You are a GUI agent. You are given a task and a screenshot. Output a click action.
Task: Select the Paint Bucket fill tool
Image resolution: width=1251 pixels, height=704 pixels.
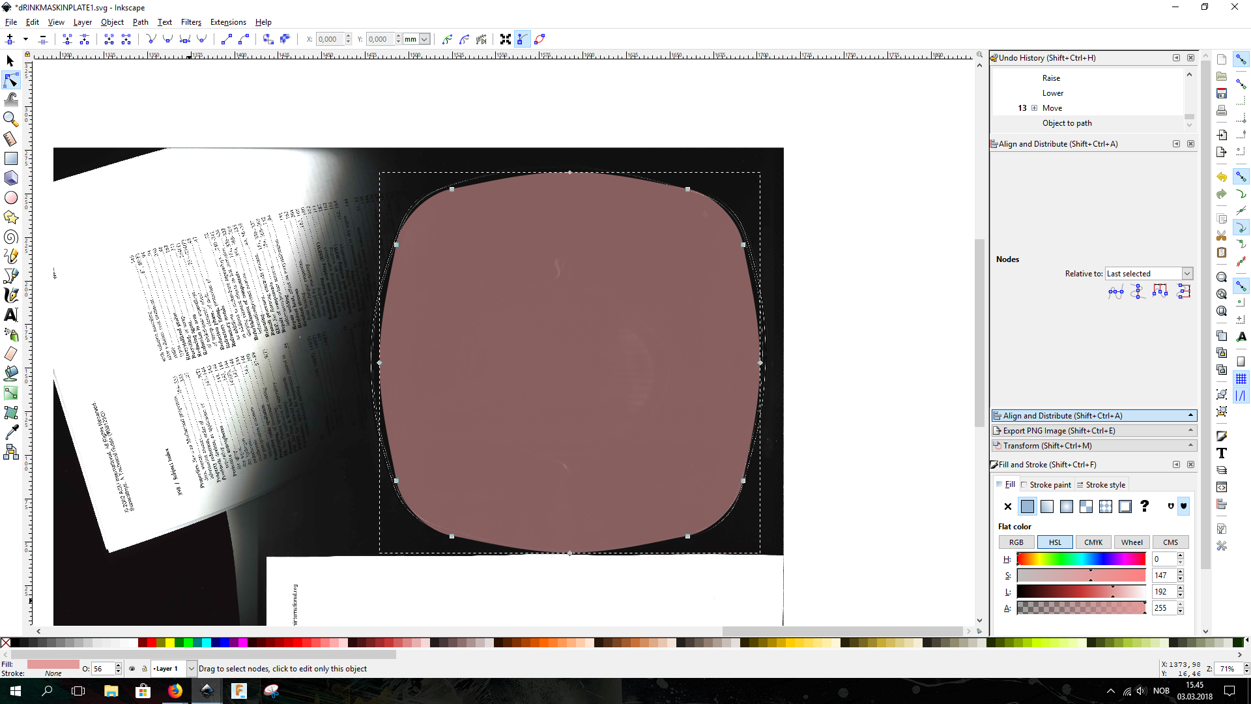click(10, 374)
